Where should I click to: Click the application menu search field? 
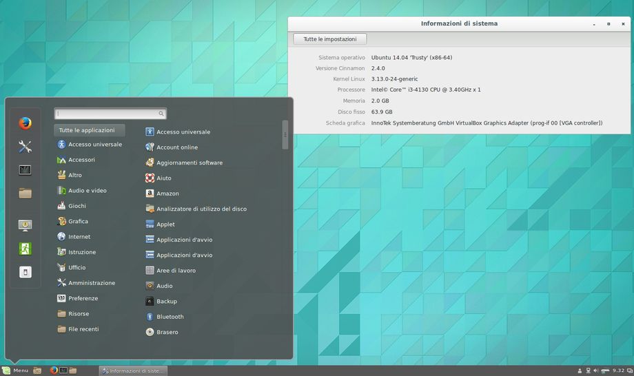click(x=110, y=114)
